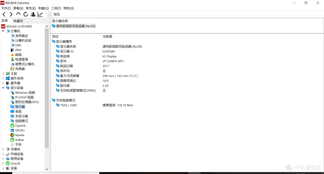Open the 帮助(H) menu
The width and height of the screenshot is (324, 174).
(69, 8)
